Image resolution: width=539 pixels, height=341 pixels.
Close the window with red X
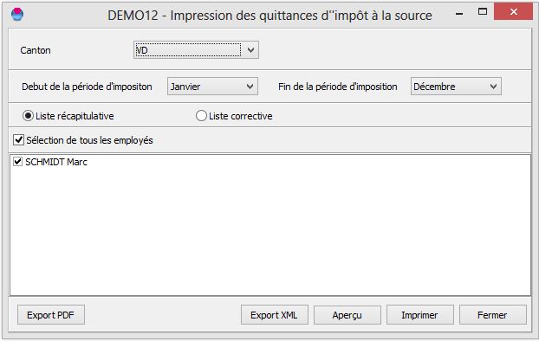[x=513, y=12]
